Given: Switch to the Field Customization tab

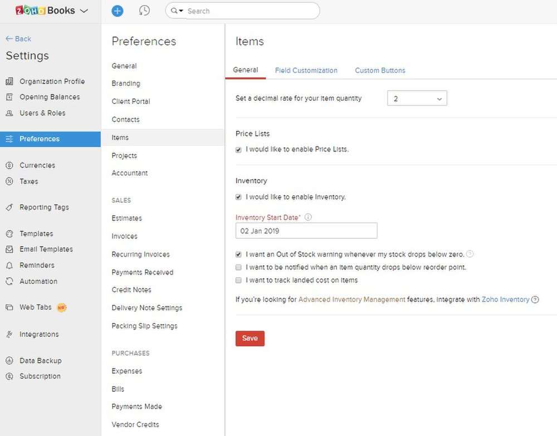Looking at the screenshot, I should [x=306, y=70].
